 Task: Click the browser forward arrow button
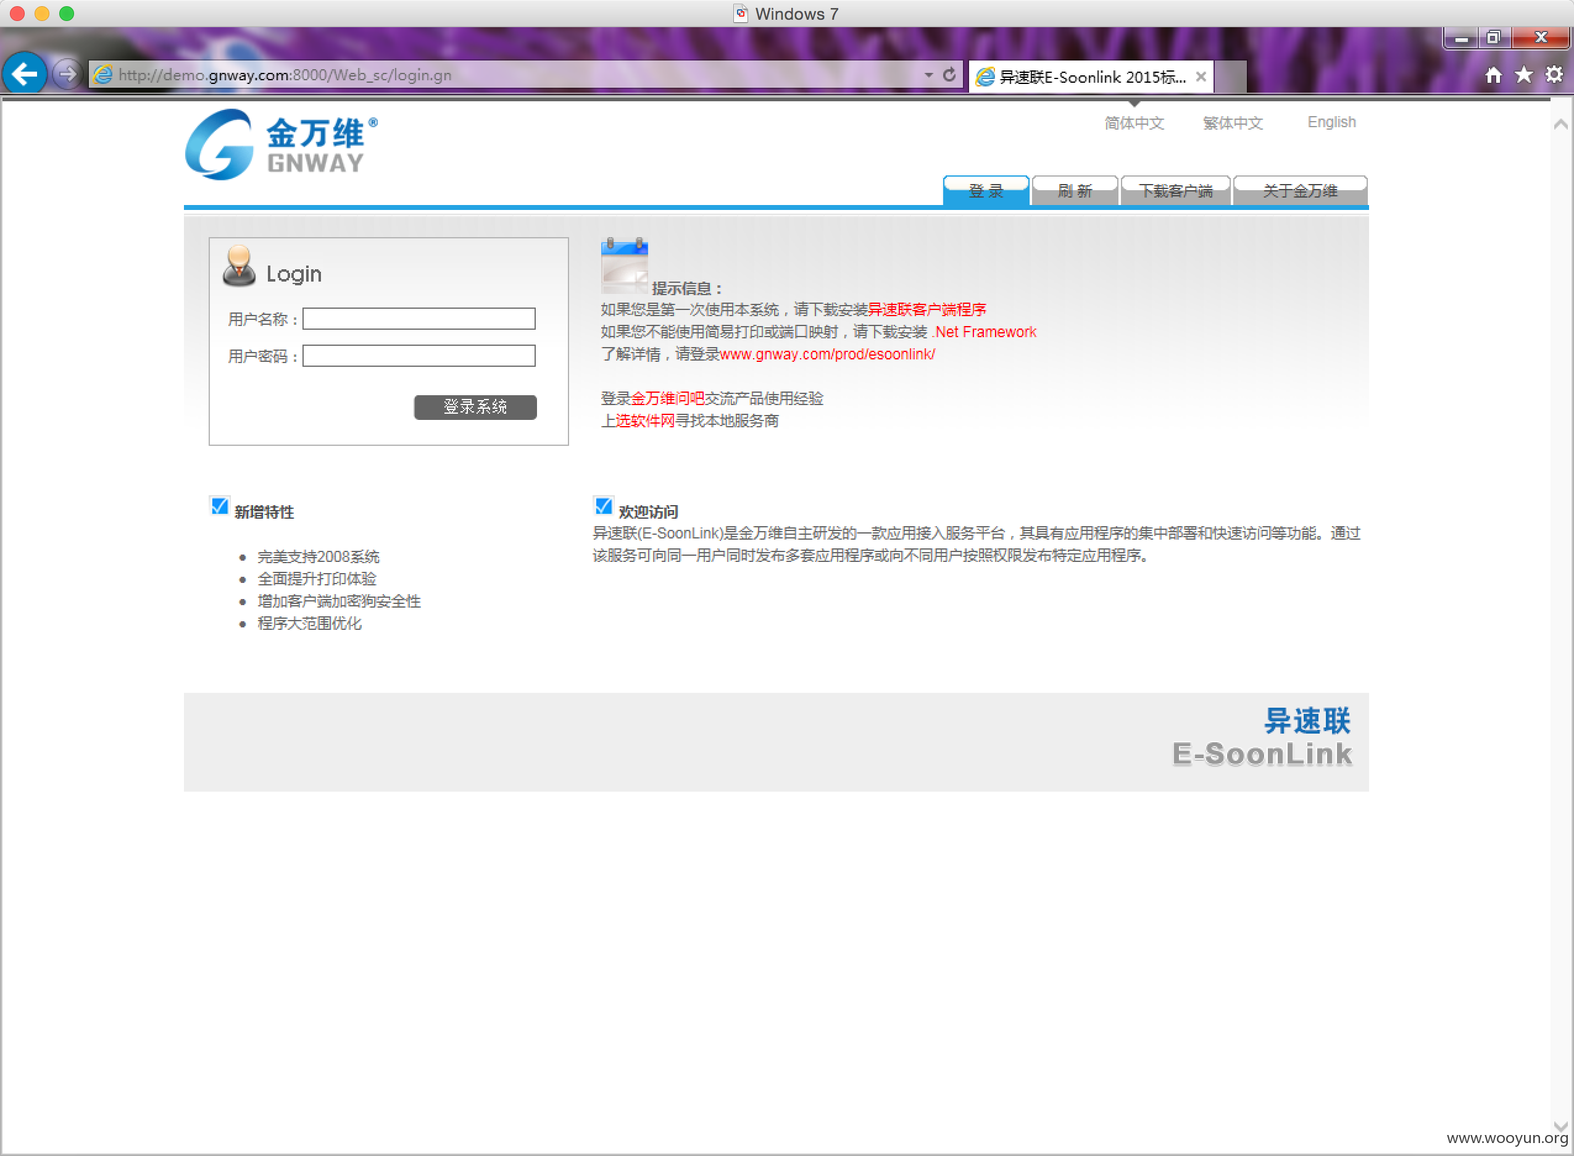(67, 73)
